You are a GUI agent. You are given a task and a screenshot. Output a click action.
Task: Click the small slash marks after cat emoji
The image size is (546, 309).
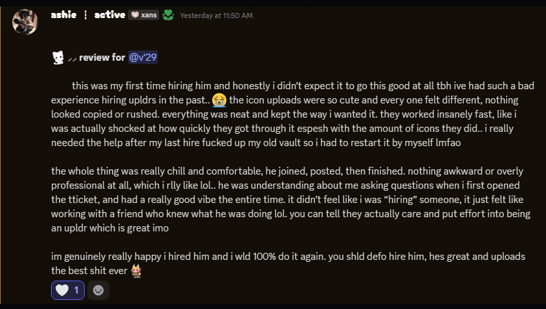[72, 59]
